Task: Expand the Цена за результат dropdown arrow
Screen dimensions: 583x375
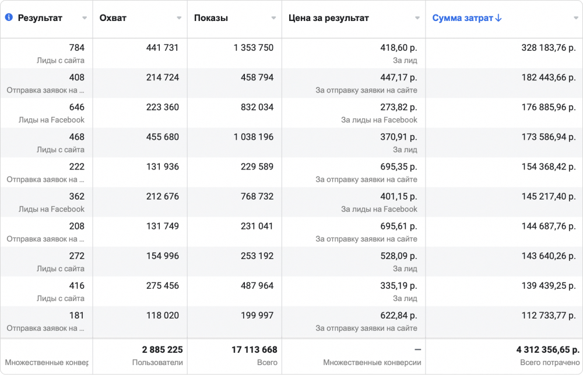Action: pos(417,18)
